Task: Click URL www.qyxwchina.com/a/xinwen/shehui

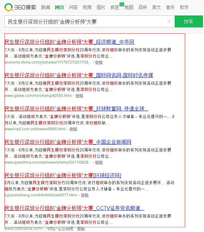Action: (x=48, y=162)
